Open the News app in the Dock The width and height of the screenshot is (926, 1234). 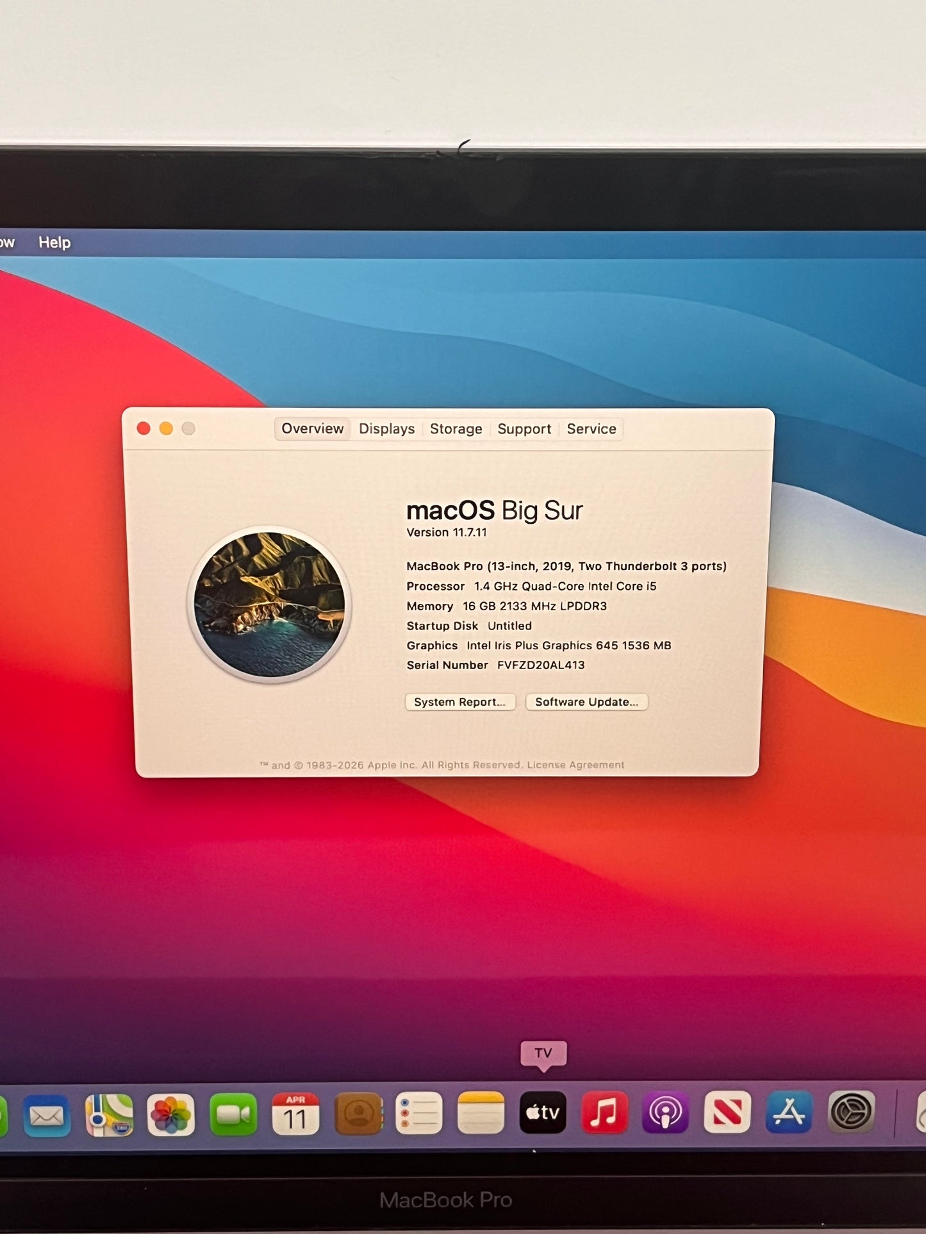[x=727, y=1112]
